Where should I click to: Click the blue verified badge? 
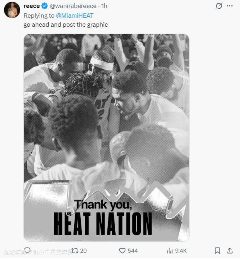click(x=45, y=6)
